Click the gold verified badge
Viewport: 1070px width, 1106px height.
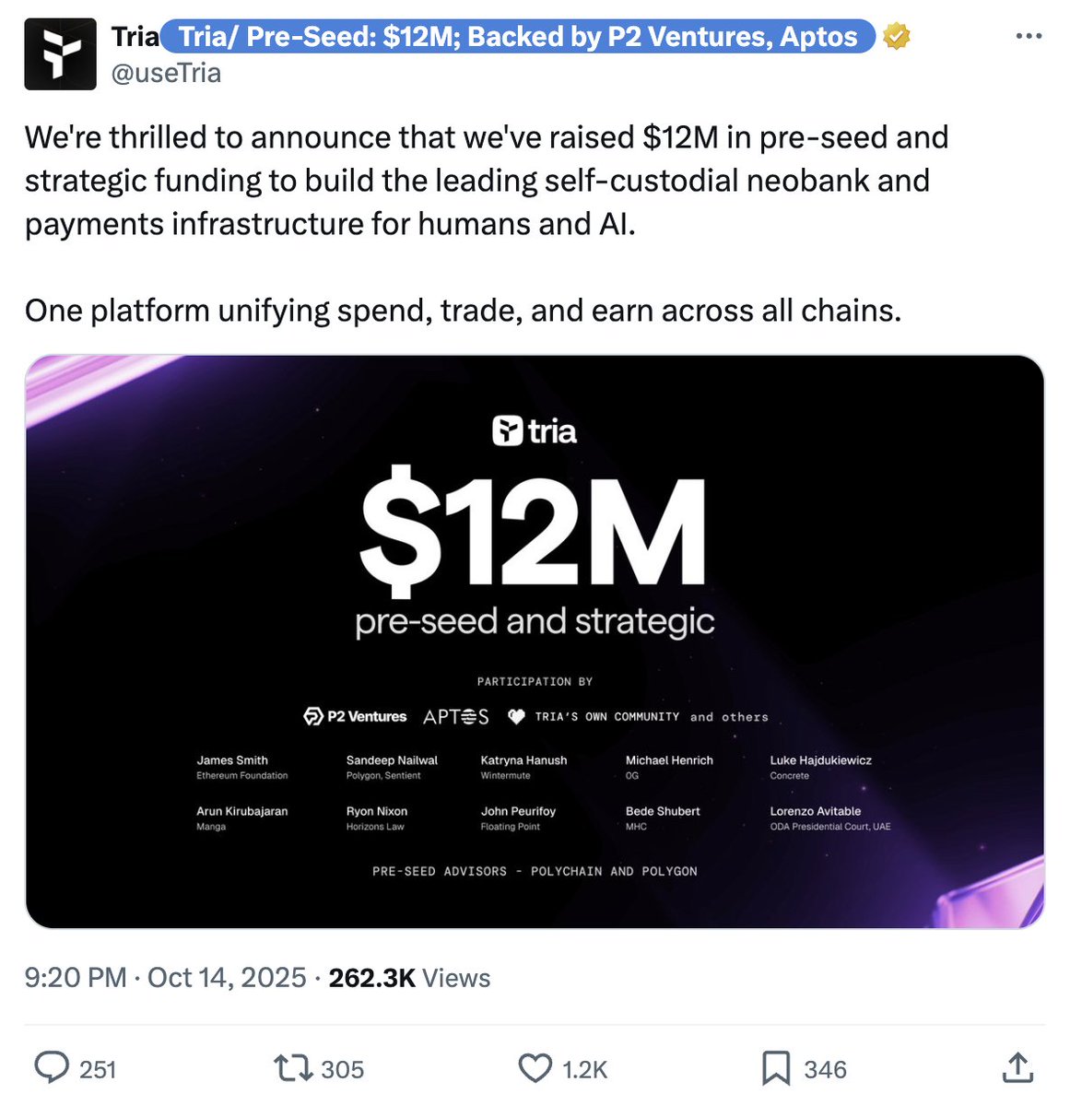pyautogui.click(x=896, y=37)
